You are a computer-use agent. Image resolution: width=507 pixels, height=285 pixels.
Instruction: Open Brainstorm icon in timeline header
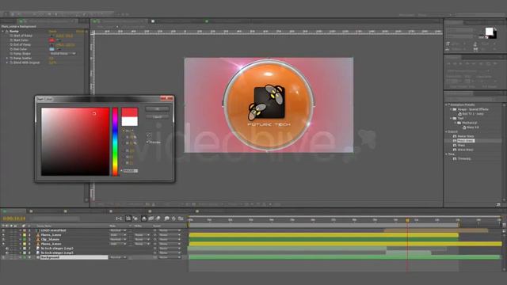167,218
